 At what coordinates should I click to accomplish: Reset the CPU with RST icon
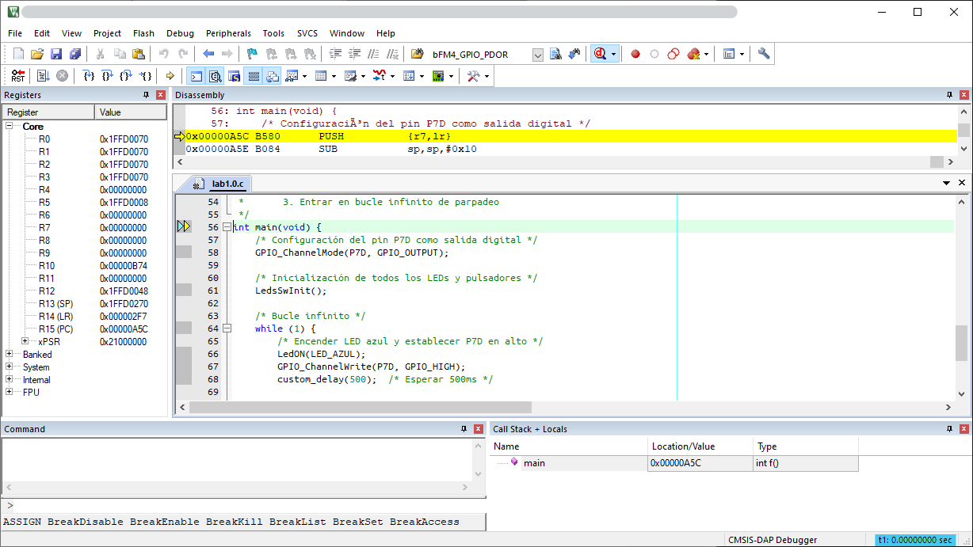click(17, 76)
